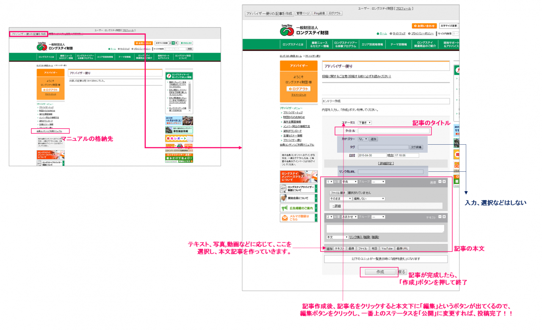542x330 pixels.
Task: Click the タイトル input field
Action: point(393,131)
